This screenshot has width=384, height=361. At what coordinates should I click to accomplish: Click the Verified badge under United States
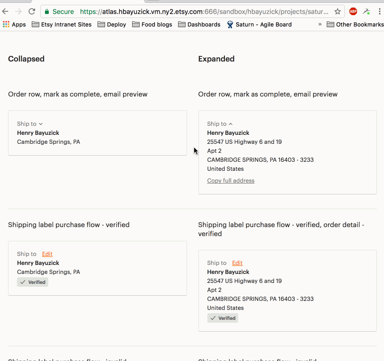[223, 318]
